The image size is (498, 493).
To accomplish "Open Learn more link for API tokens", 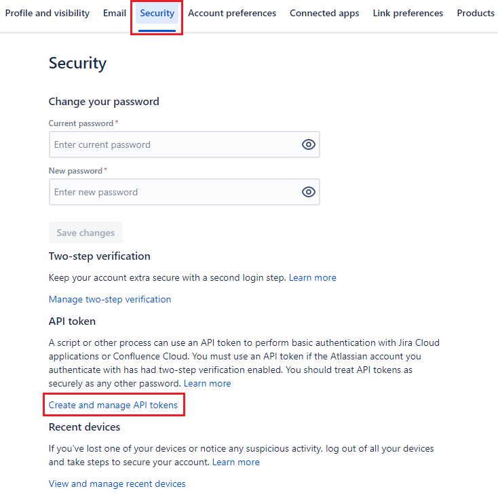I will (208, 383).
